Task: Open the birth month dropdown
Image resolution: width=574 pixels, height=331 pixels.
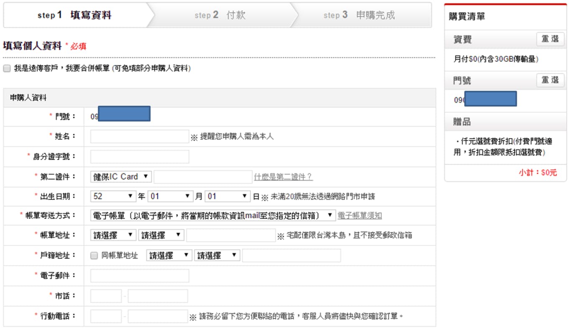Action: [170, 196]
